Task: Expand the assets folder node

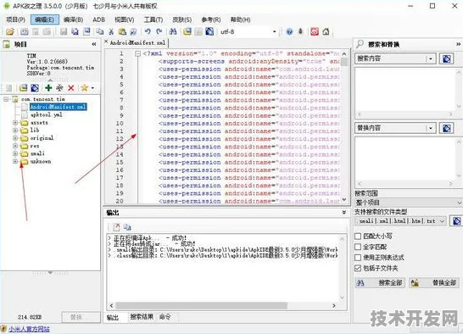Action: point(15,122)
